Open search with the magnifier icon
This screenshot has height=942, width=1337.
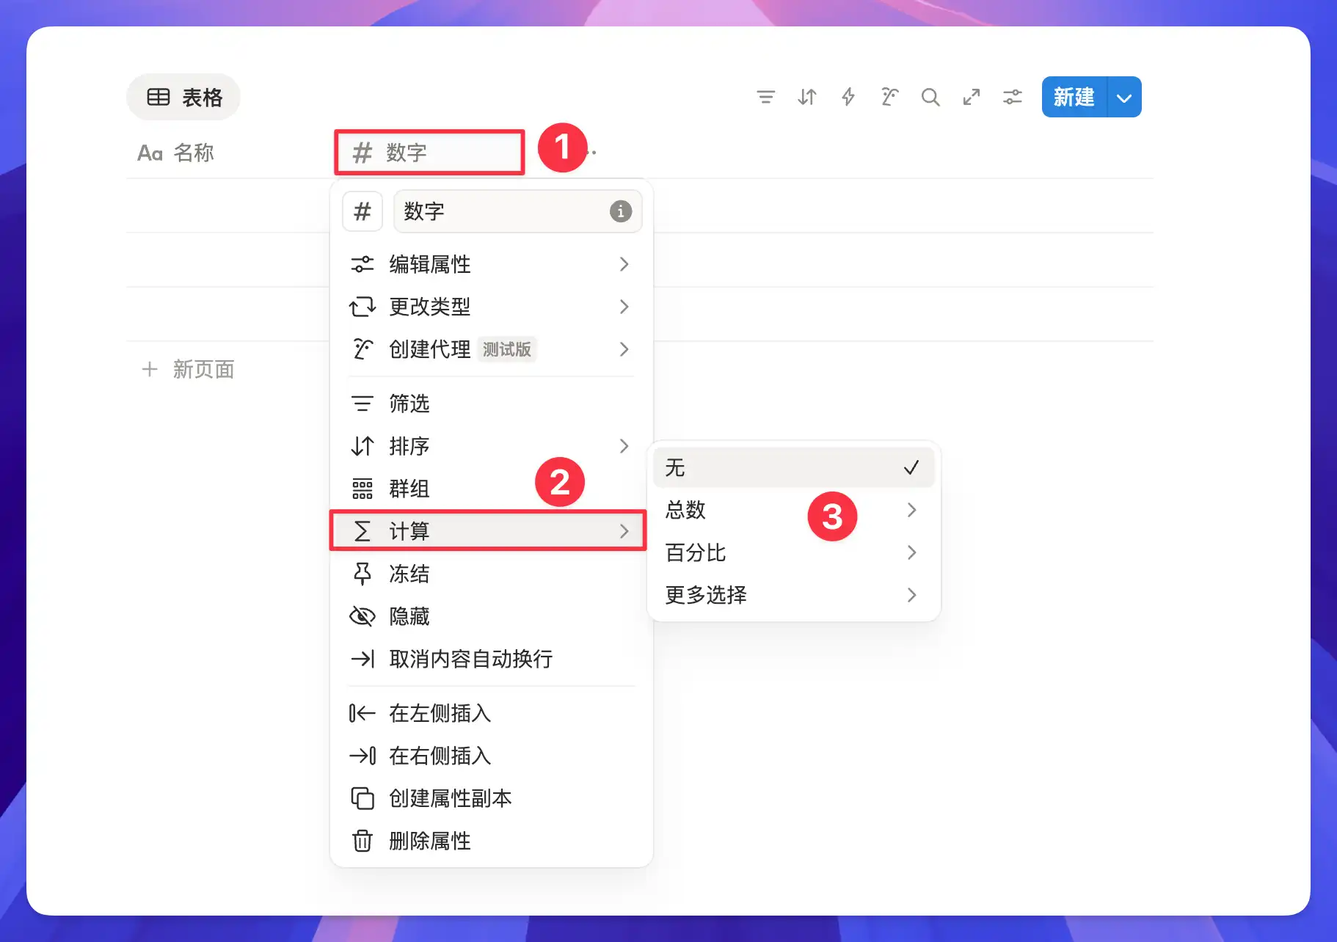(x=930, y=96)
